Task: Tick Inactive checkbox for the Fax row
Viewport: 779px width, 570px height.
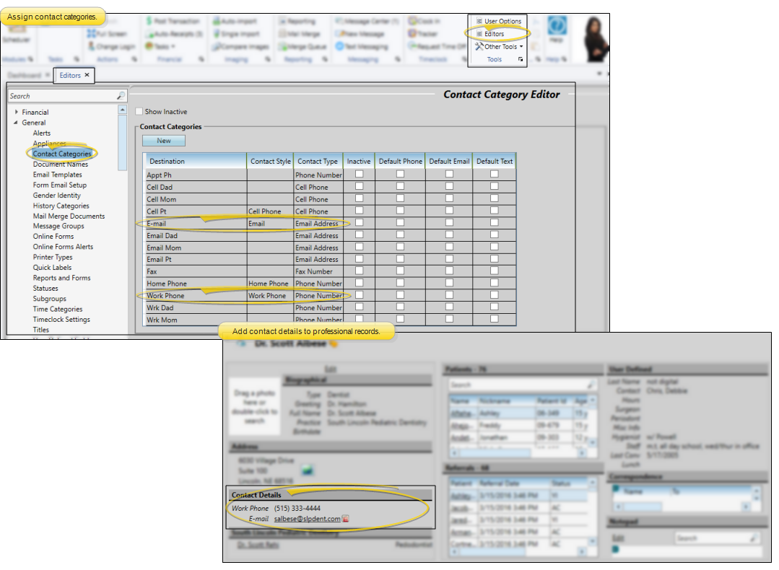Action: 359,271
